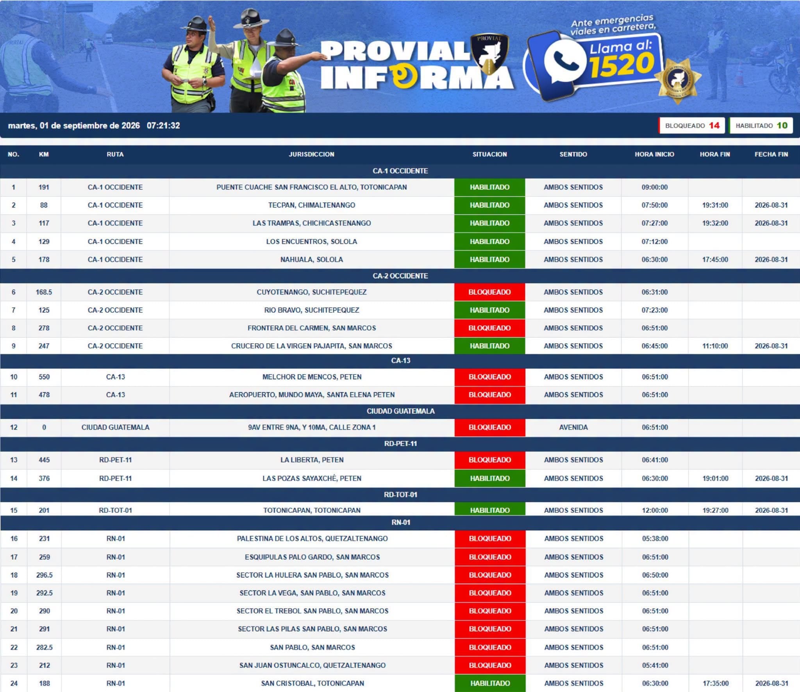Click 'LAS POZAS SAYAXCHÉ, PETEN' cell

point(312,479)
